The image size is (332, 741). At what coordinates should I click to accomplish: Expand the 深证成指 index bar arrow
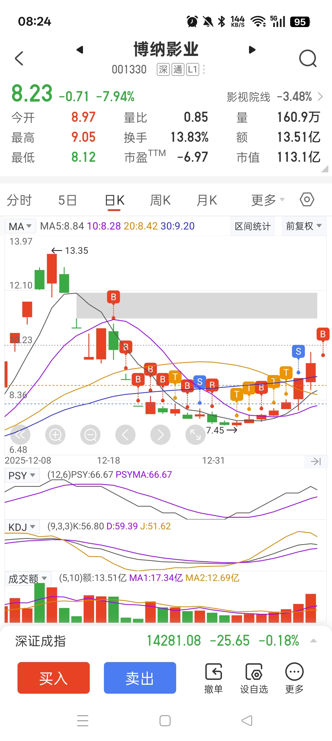coord(314,641)
